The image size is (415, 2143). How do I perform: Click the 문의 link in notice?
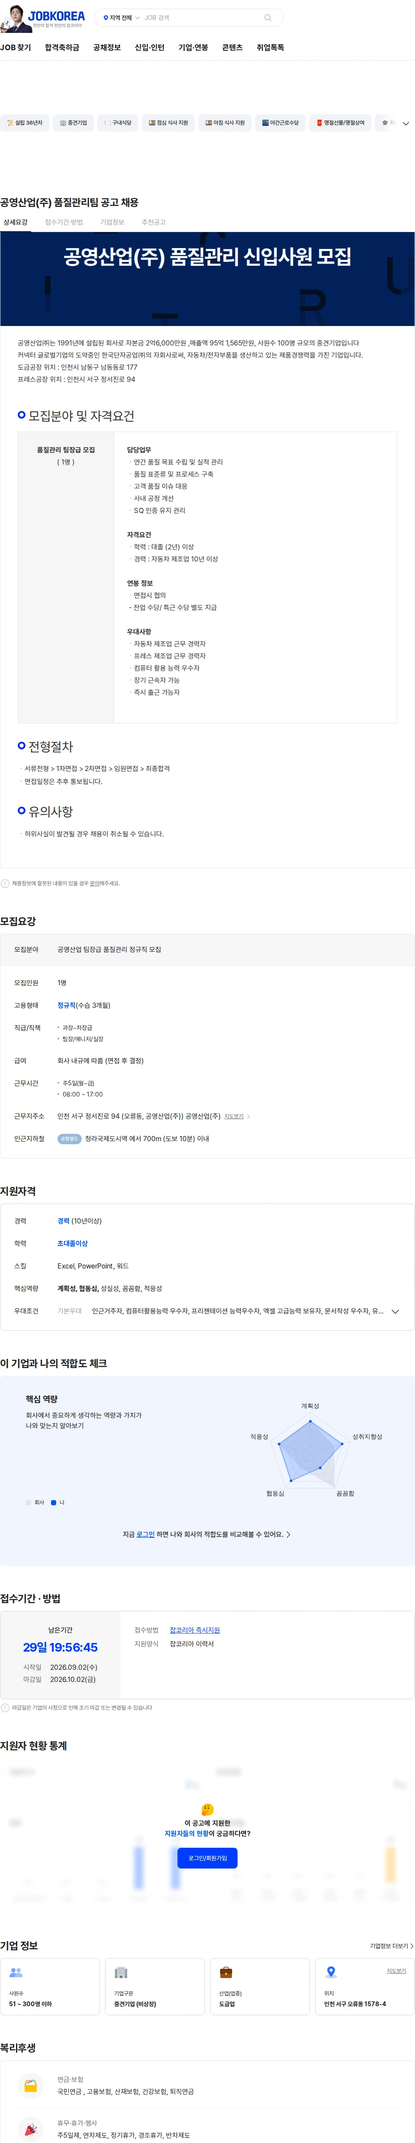pyautogui.click(x=95, y=883)
